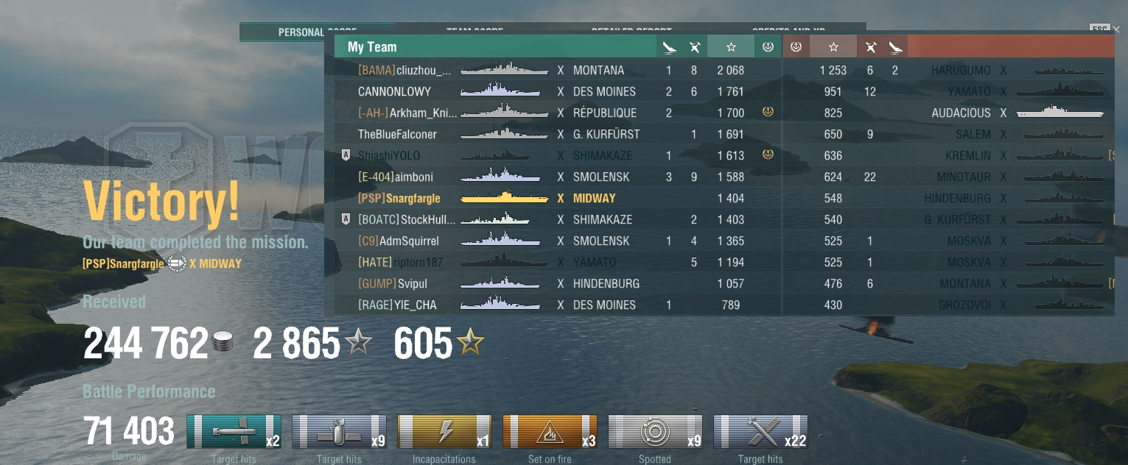Click enemy team ships destroyed header icon

click(x=895, y=47)
